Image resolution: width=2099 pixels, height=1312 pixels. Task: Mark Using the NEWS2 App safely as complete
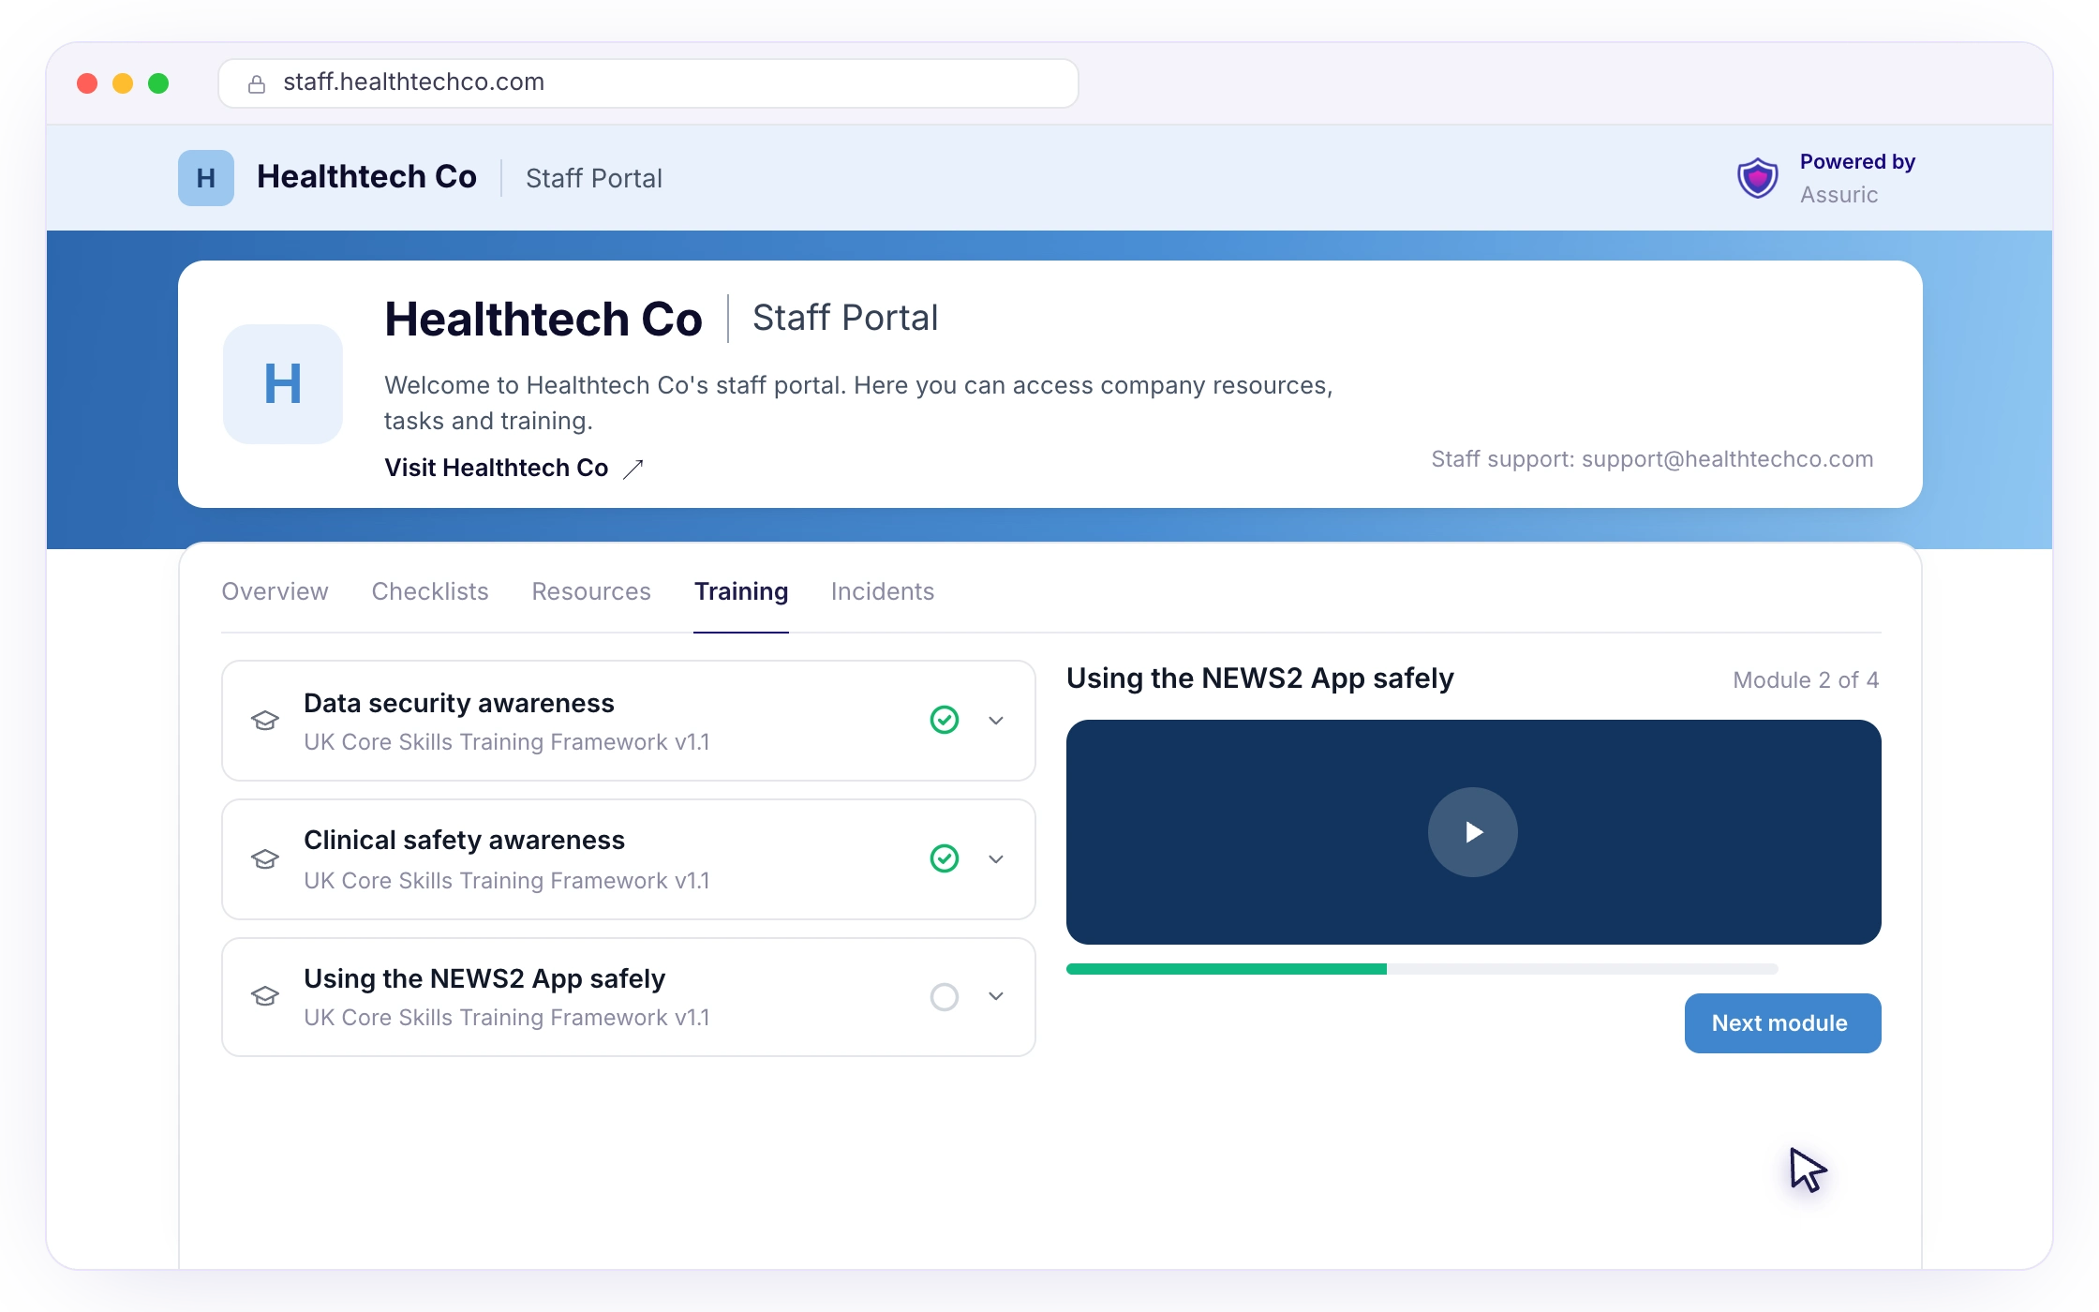click(945, 997)
